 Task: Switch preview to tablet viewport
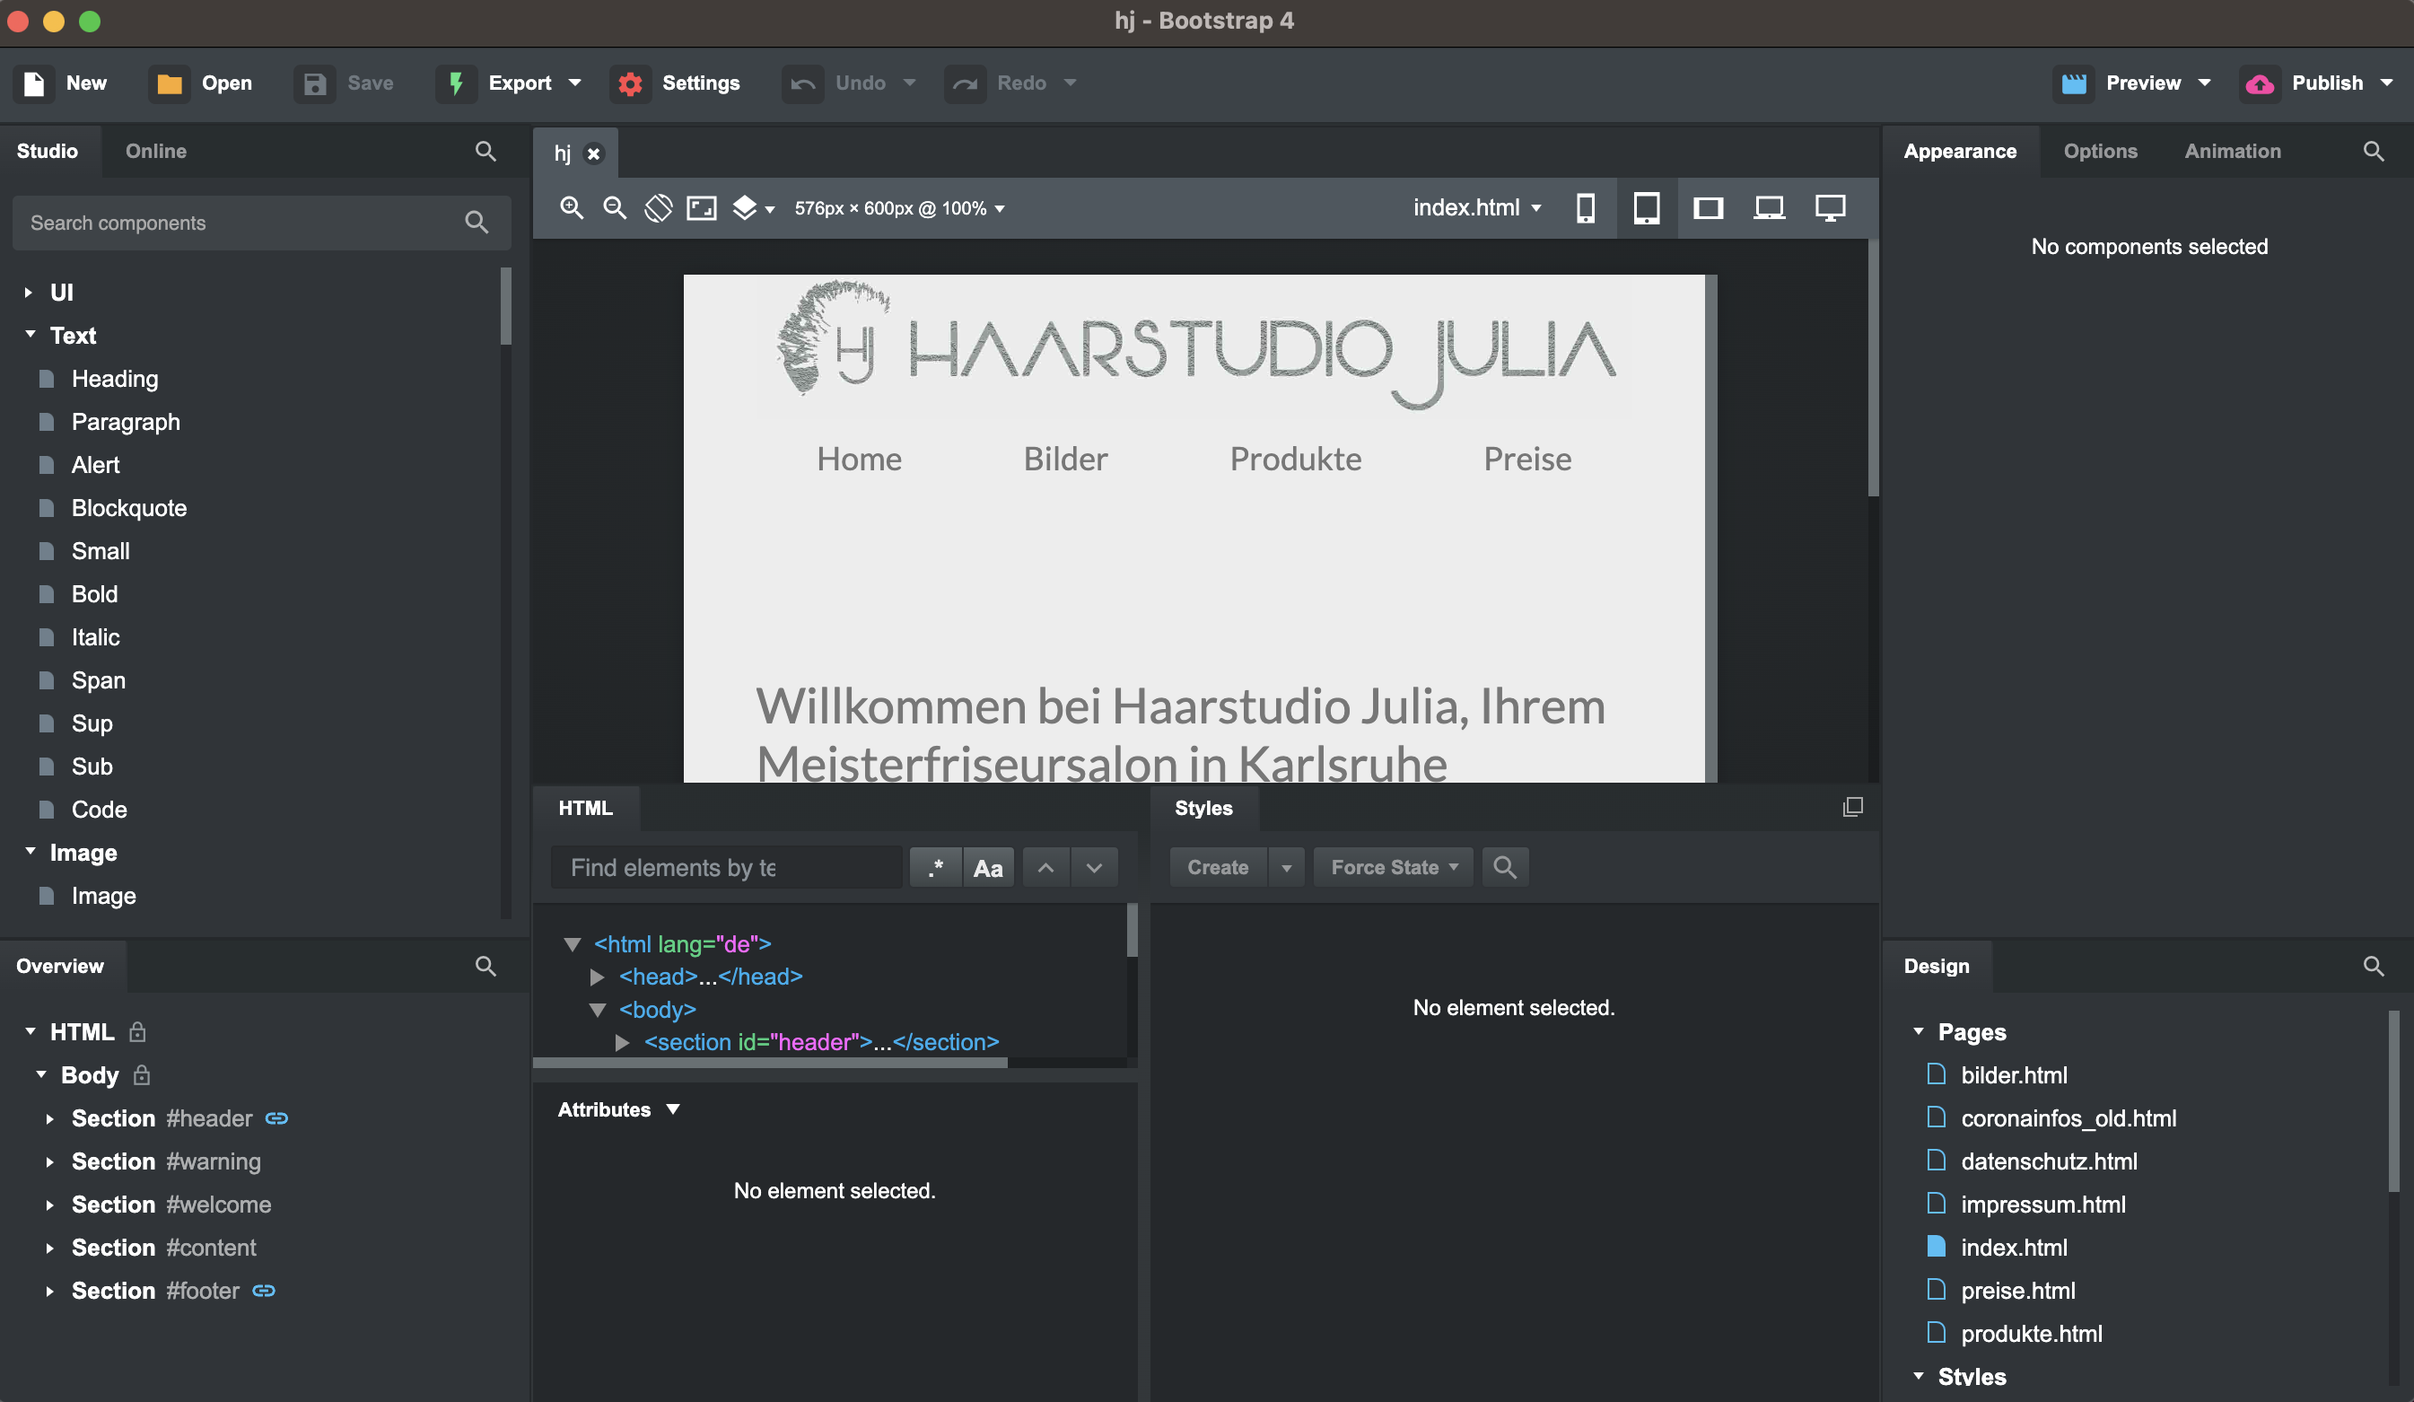click(x=1647, y=208)
